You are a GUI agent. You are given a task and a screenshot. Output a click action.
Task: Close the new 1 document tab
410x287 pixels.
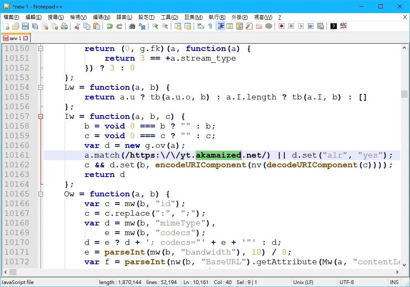[x=26, y=38]
